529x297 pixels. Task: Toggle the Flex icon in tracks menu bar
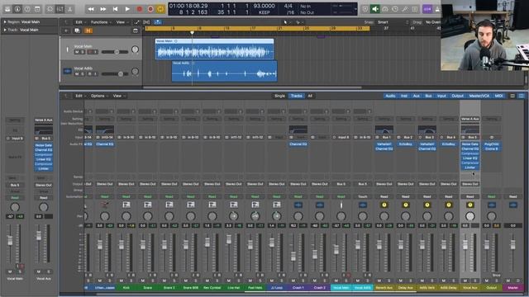click(146, 22)
